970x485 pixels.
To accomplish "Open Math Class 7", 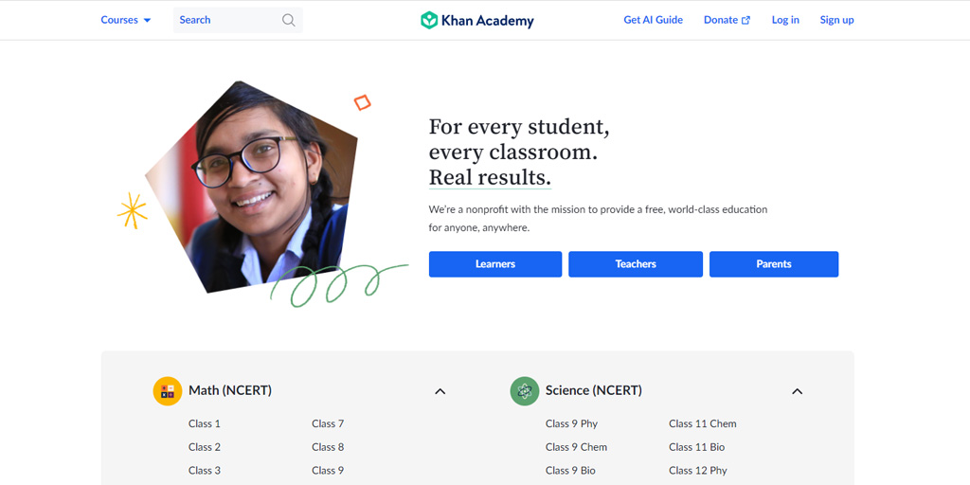I will pyautogui.click(x=328, y=423).
